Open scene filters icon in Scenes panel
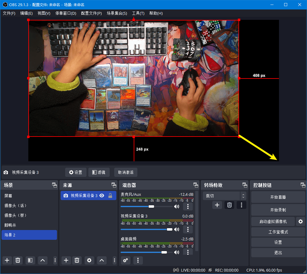The image size is (307, 274). [30, 261]
